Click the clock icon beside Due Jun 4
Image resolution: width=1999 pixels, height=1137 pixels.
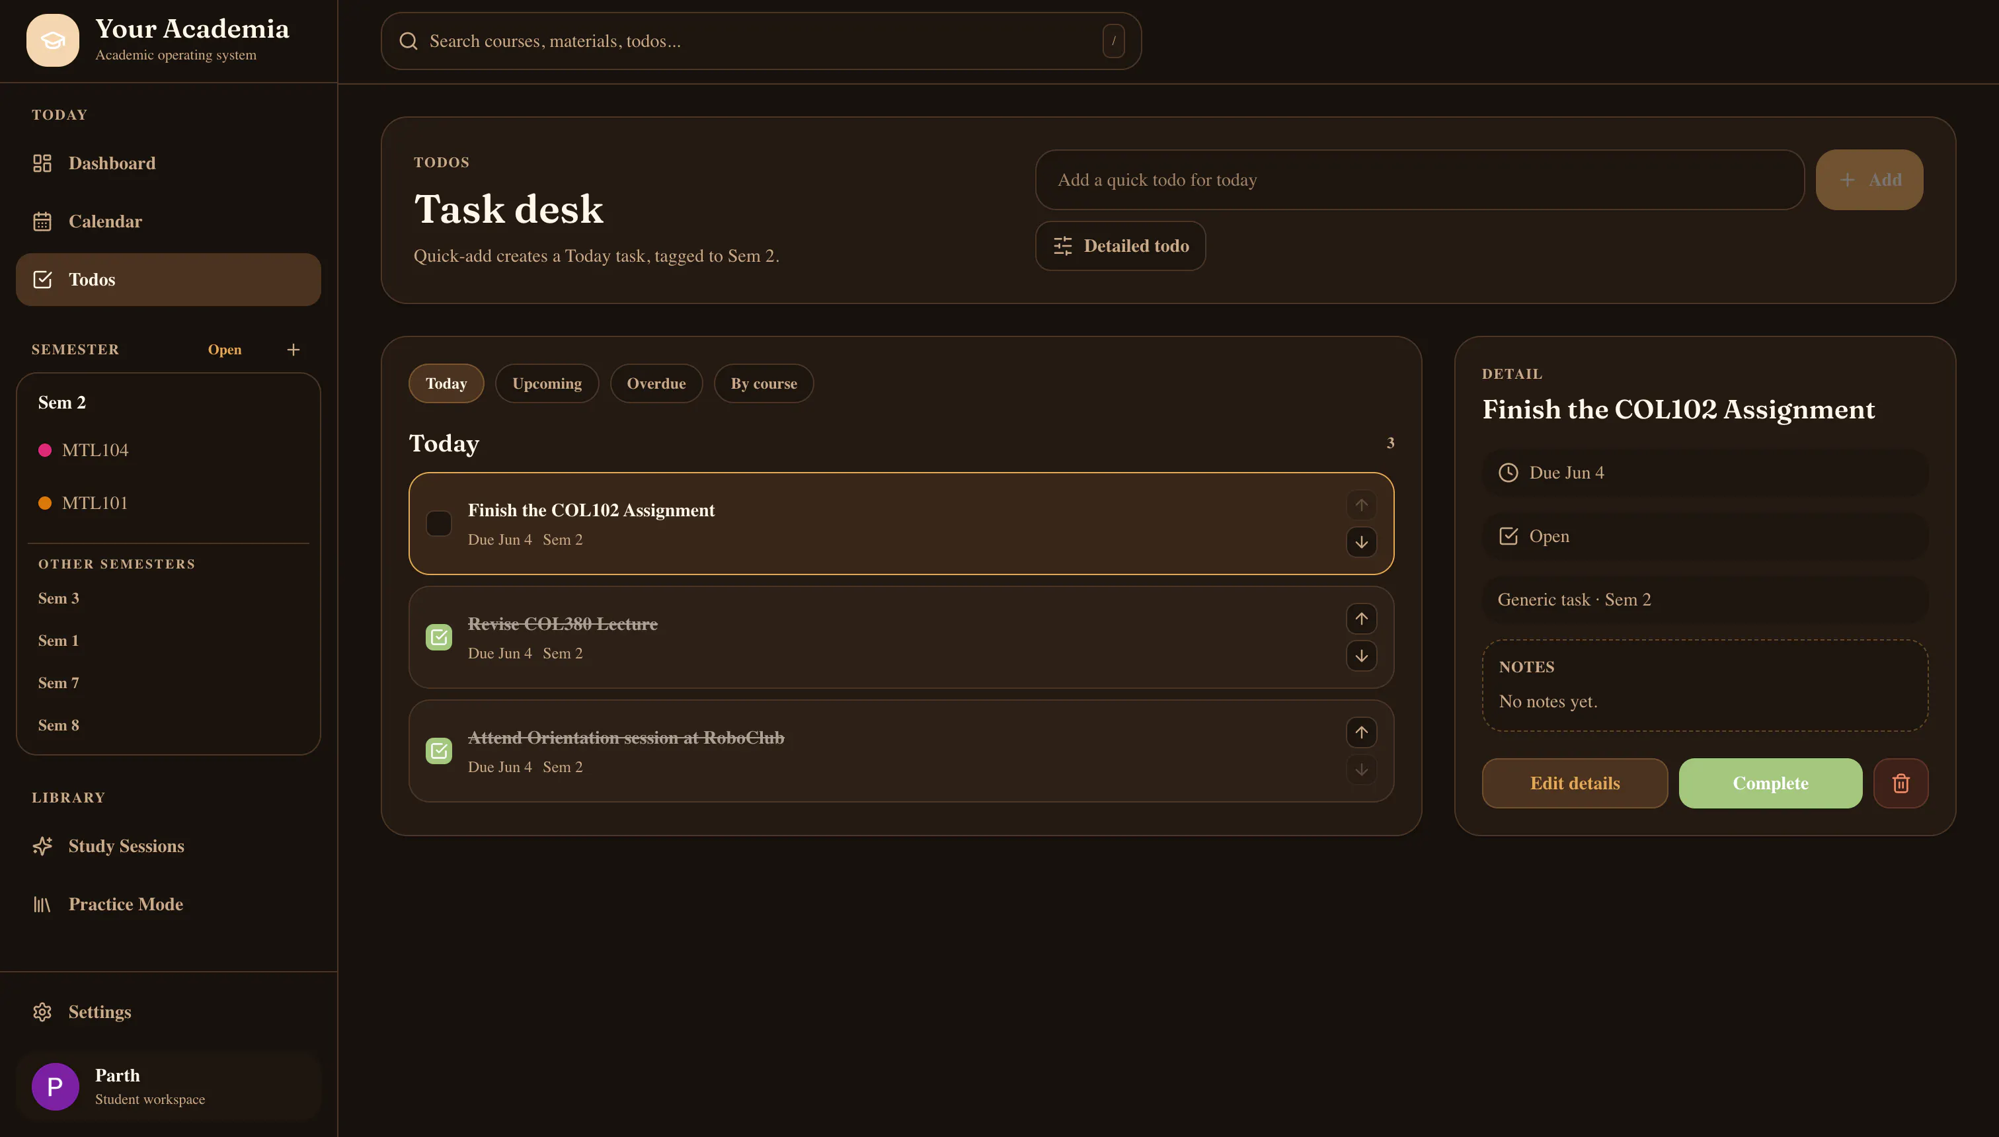point(1508,473)
